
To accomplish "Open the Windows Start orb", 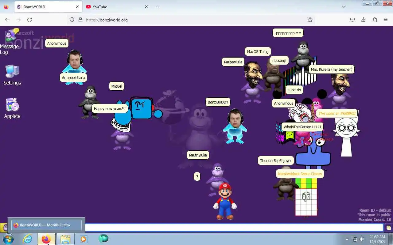I will tap(8, 239).
